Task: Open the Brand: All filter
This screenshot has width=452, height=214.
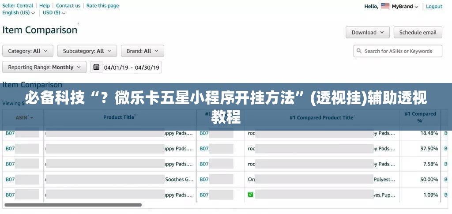Action: click(143, 51)
